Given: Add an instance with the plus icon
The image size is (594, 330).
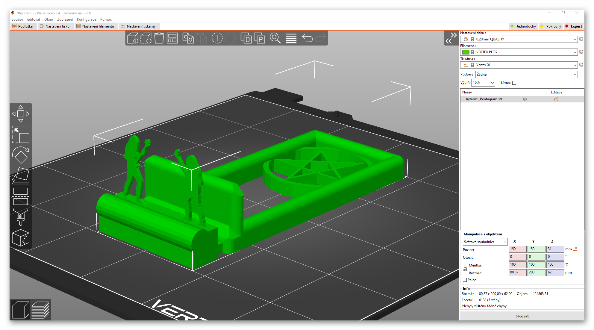Looking at the screenshot, I should pyautogui.click(x=217, y=38).
